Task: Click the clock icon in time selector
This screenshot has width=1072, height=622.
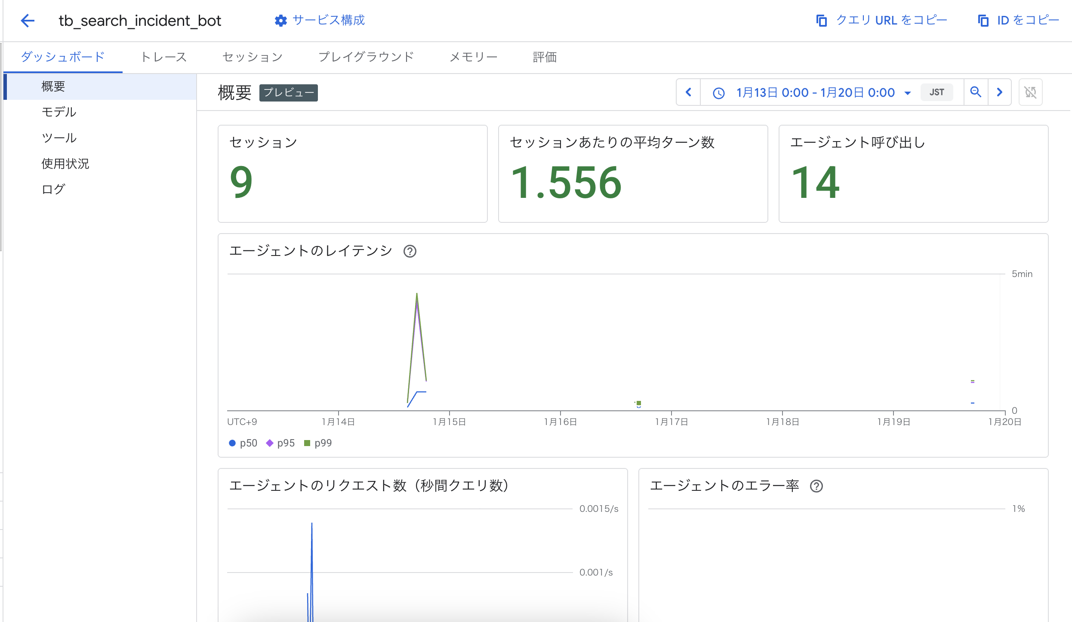Action: coord(719,93)
